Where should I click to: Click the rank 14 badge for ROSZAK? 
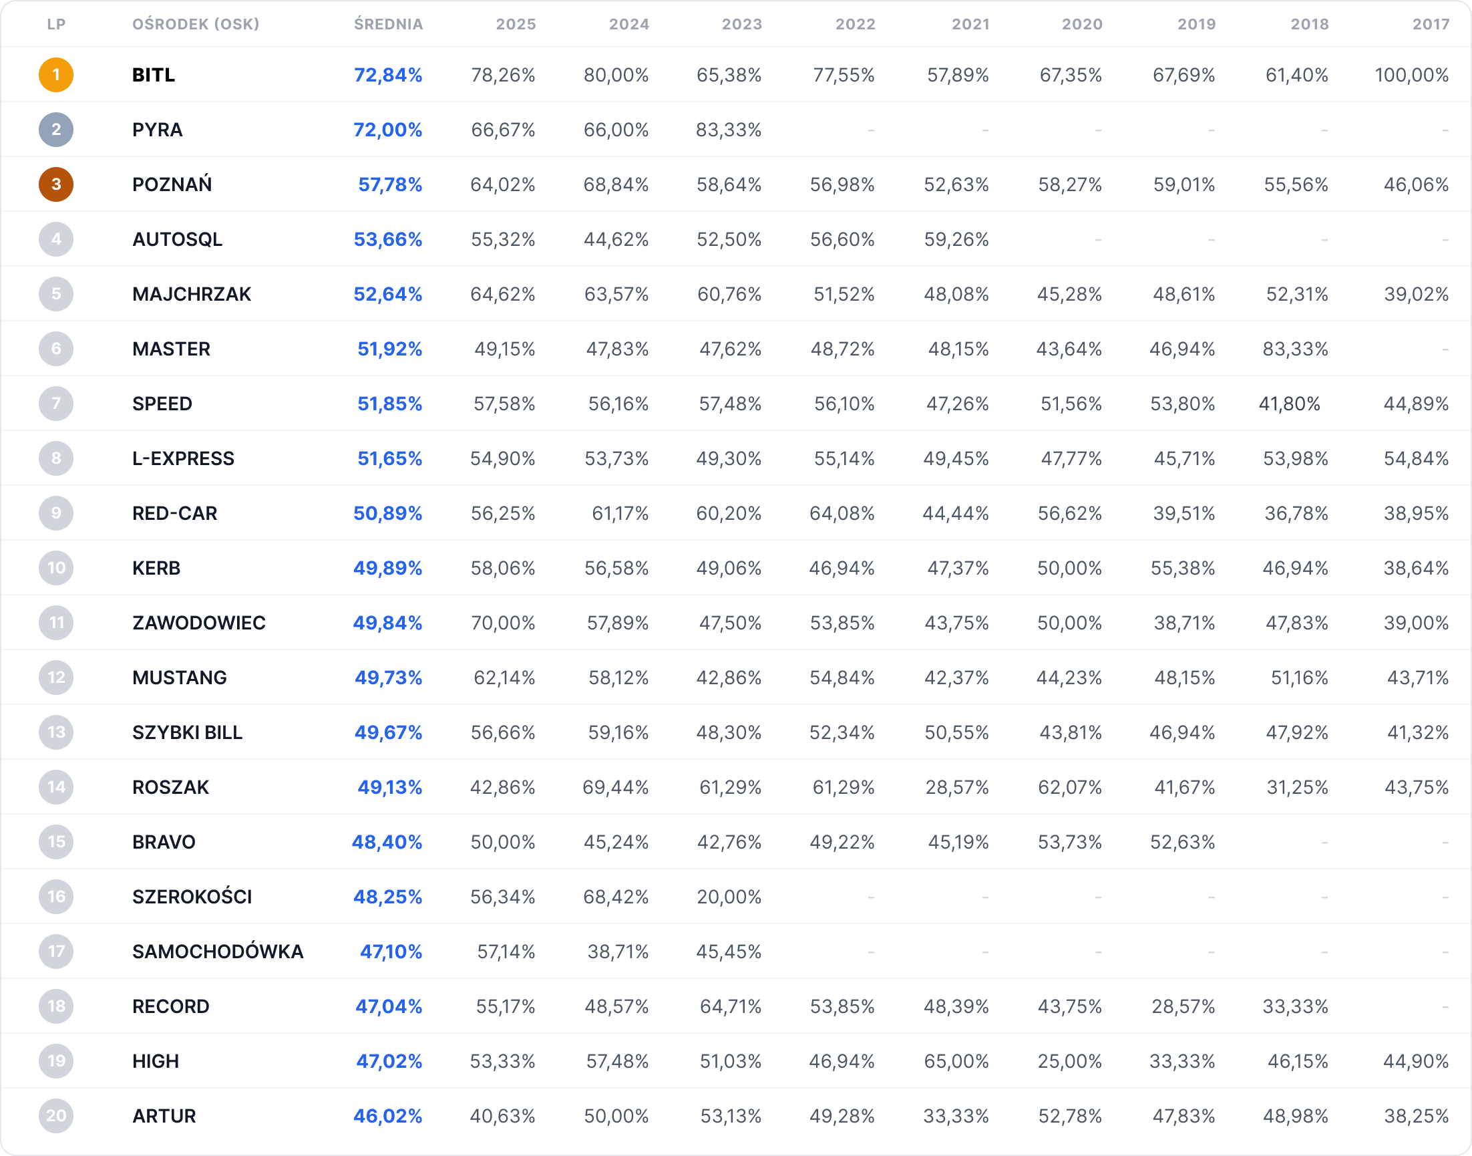pos(56,787)
